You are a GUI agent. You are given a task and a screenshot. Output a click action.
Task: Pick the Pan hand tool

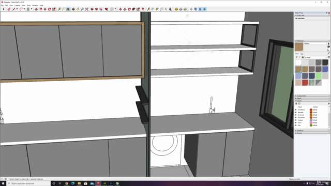tap(78, 9)
